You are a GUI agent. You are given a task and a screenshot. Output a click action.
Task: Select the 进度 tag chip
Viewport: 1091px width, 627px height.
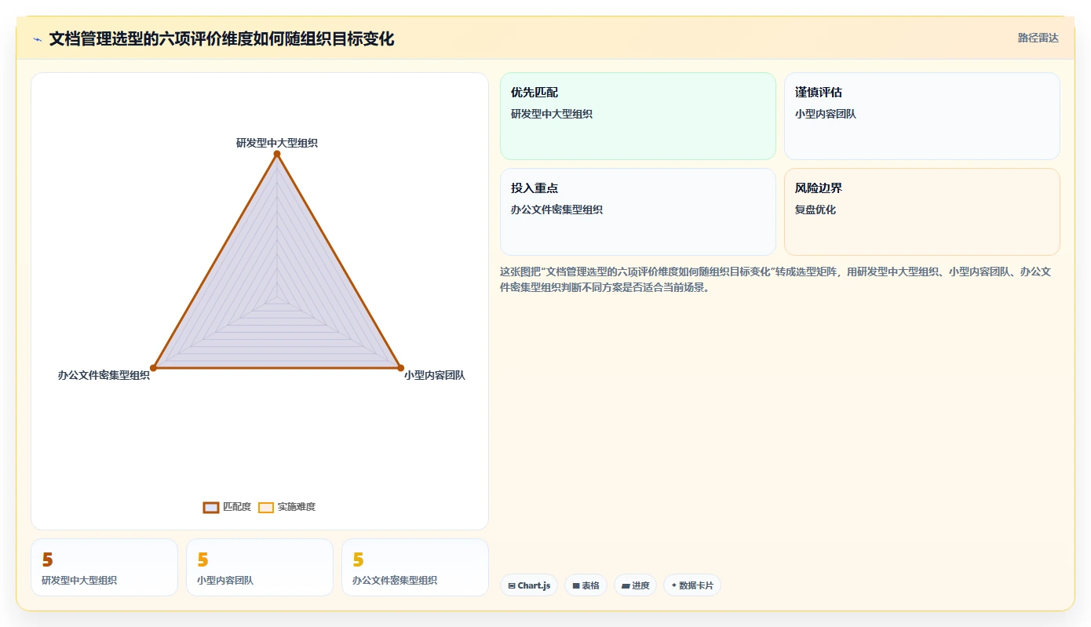[x=635, y=585]
